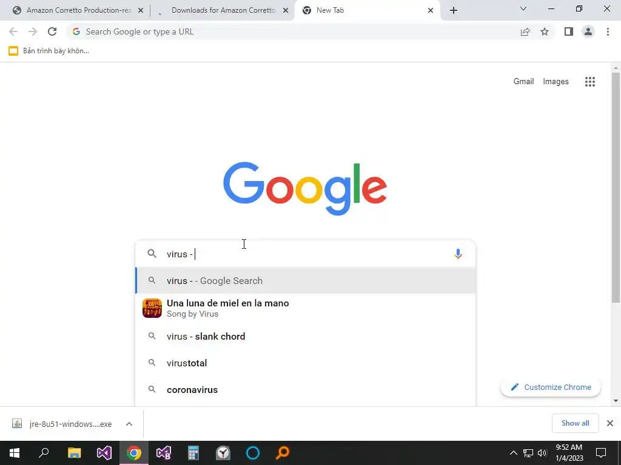Open the Chrome profile avatar
Viewport: 621px width, 465px height.
coord(588,31)
